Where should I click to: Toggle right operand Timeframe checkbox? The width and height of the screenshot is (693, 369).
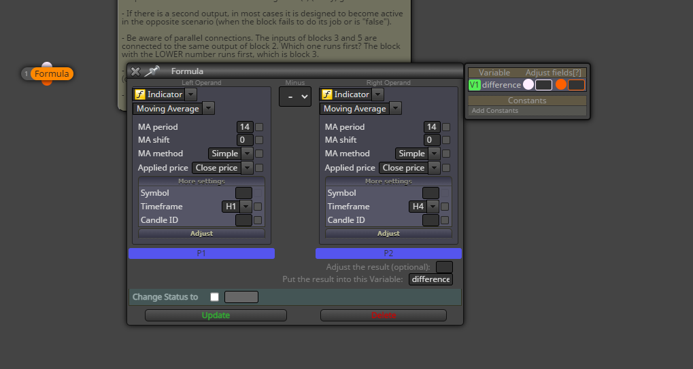click(x=445, y=207)
